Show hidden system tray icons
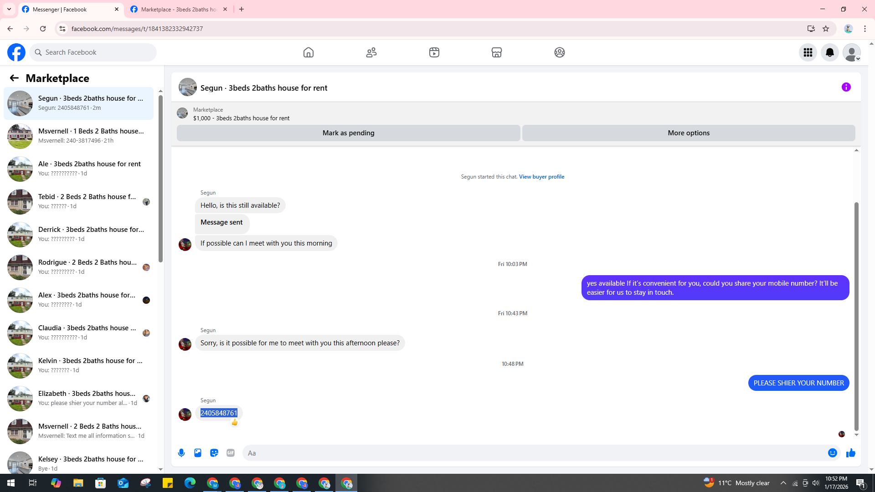 coord(783,483)
